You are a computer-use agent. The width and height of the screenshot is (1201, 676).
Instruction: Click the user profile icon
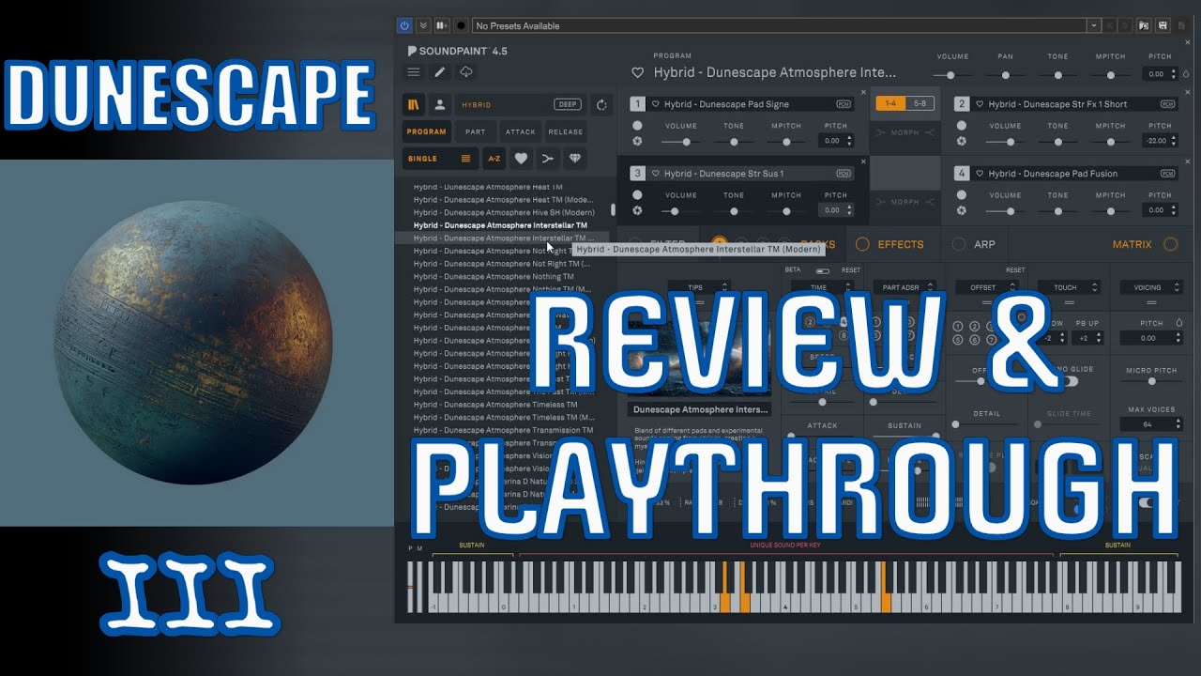pyautogui.click(x=439, y=105)
